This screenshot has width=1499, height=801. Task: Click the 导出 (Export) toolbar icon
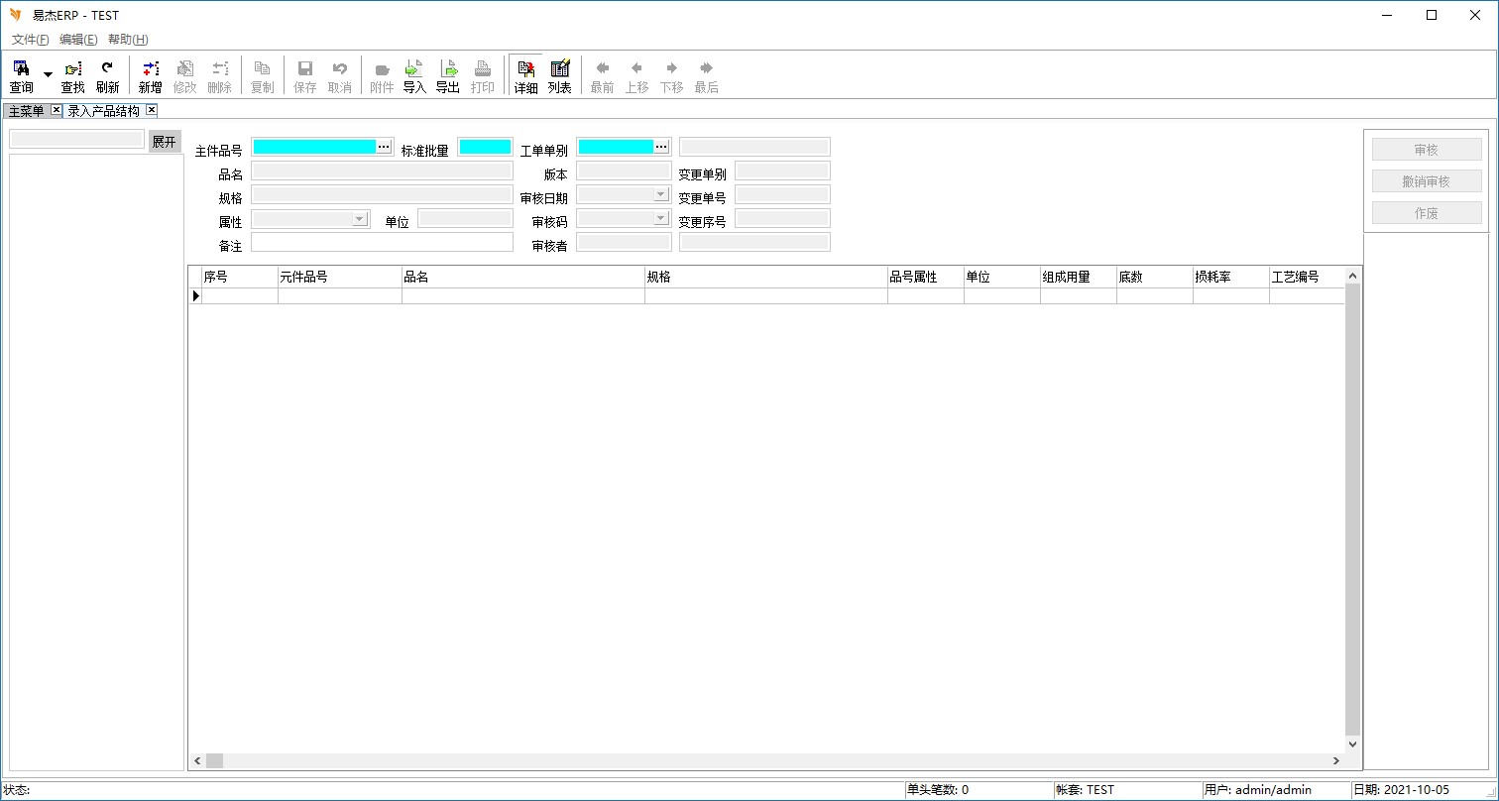[x=448, y=75]
